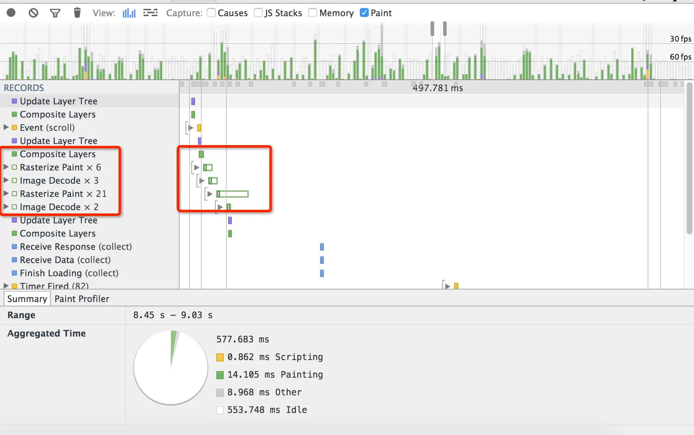Viewport: 694px width, 435px height.
Task: Click the 577.683 ms total time text
Action: point(242,339)
